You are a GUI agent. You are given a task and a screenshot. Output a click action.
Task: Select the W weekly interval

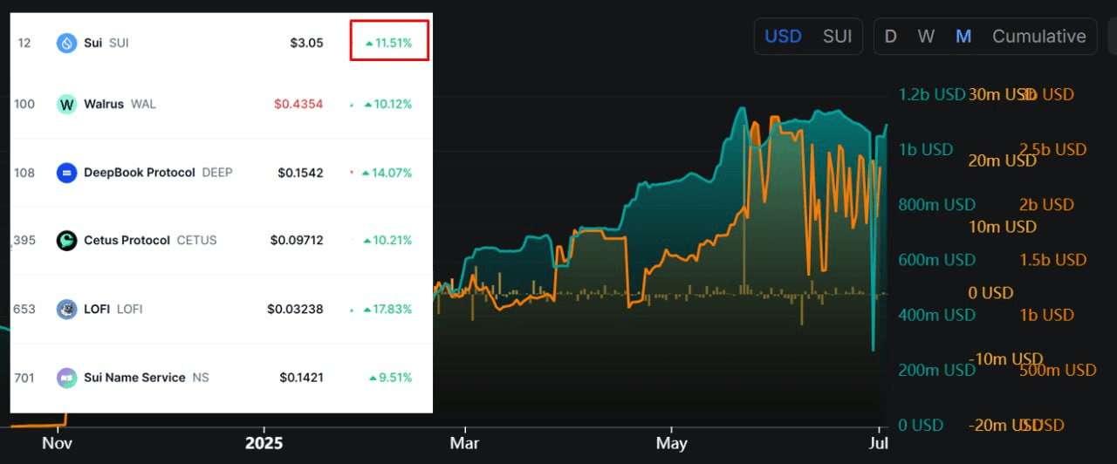tap(926, 37)
